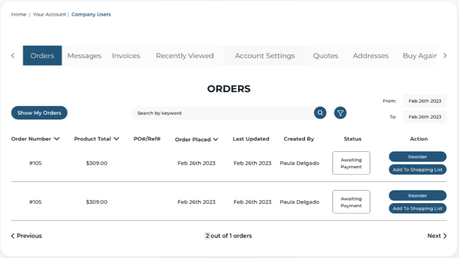This screenshot has width=459, height=258.
Task: Open the From date field
Action: (424, 101)
